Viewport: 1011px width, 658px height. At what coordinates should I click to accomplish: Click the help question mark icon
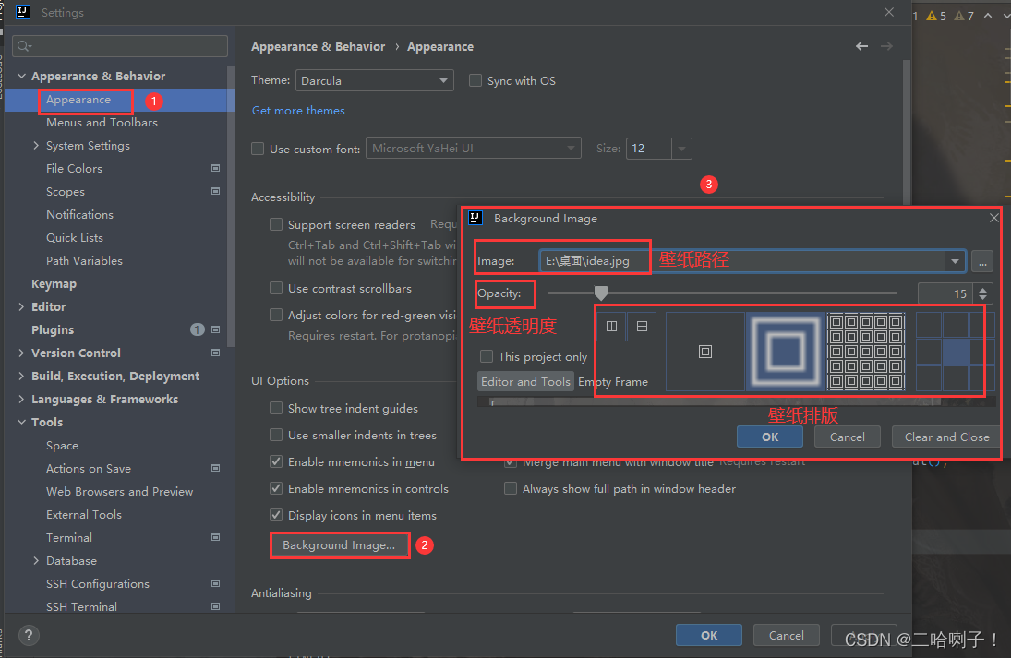(x=29, y=636)
